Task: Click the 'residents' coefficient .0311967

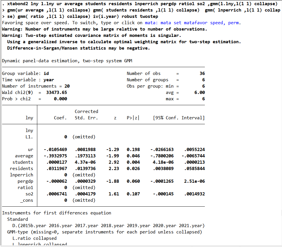Action: (57, 169)
